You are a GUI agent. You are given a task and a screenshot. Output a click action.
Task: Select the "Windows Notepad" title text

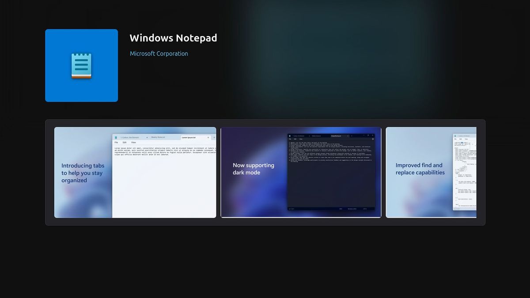[x=174, y=38]
